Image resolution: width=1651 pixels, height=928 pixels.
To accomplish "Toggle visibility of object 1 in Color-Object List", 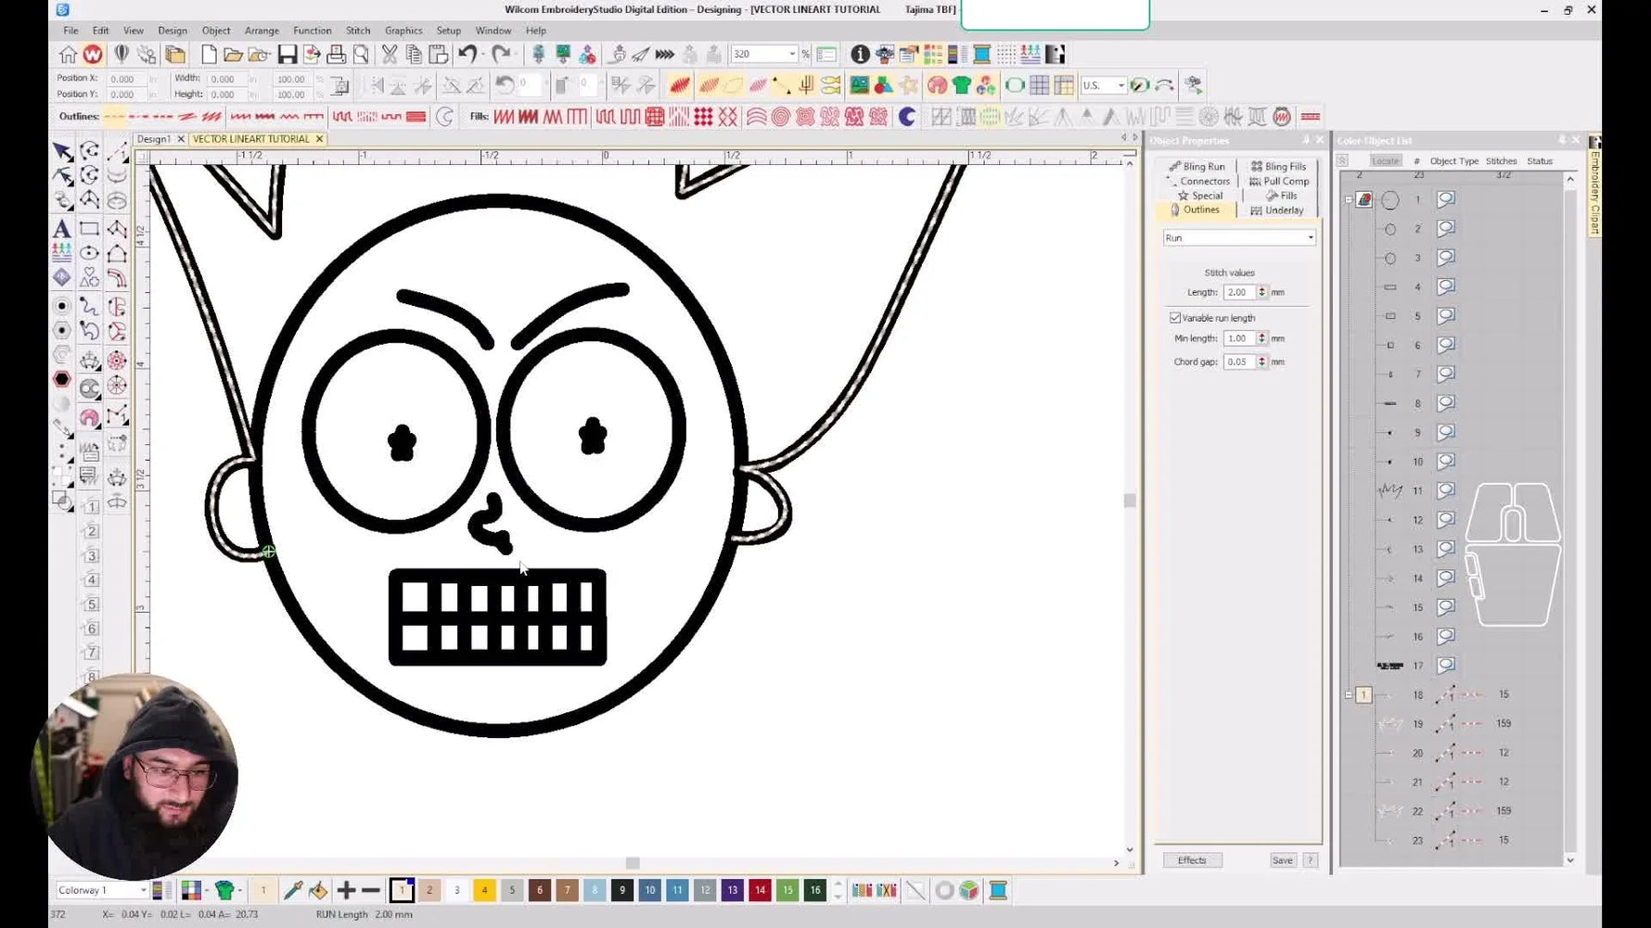I will pos(1445,199).
